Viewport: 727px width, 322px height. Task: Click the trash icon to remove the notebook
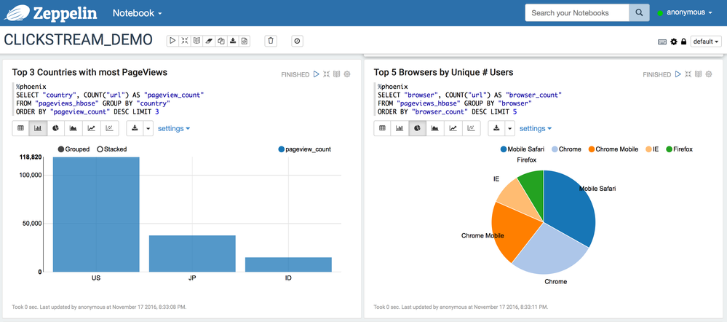click(x=271, y=41)
